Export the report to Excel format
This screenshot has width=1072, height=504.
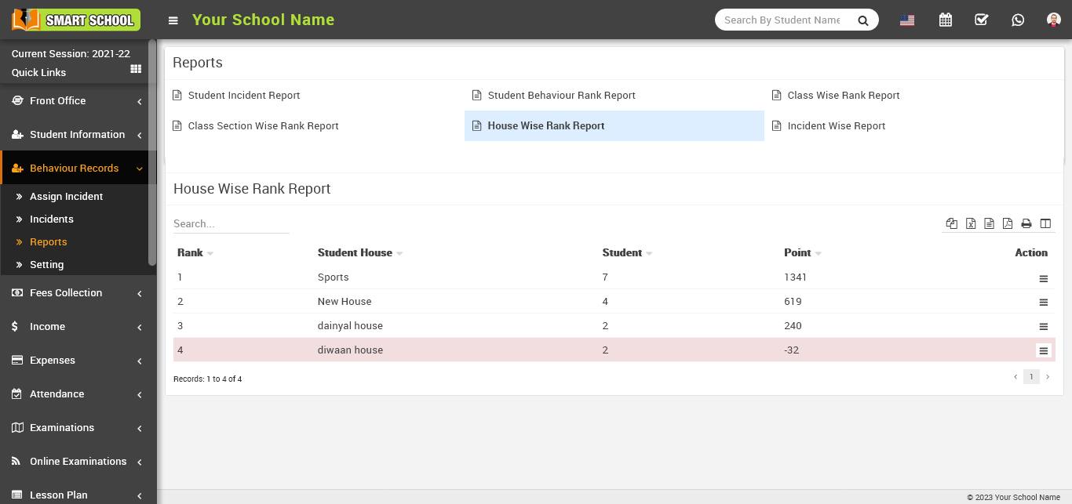971,223
